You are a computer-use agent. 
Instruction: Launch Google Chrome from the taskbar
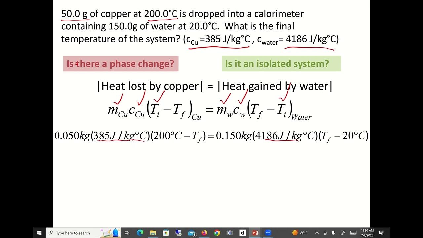pyautogui.click(x=217, y=233)
